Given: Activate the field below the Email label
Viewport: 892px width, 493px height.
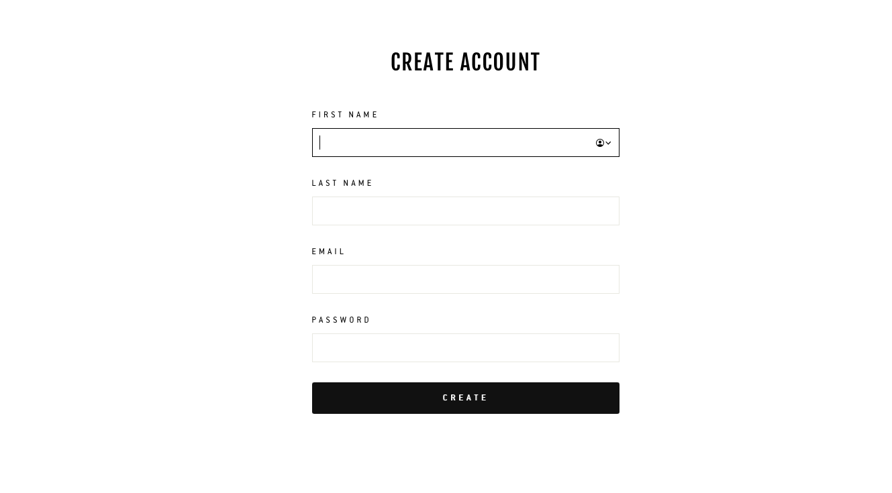Looking at the screenshot, I should pyautogui.click(x=465, y=280).
